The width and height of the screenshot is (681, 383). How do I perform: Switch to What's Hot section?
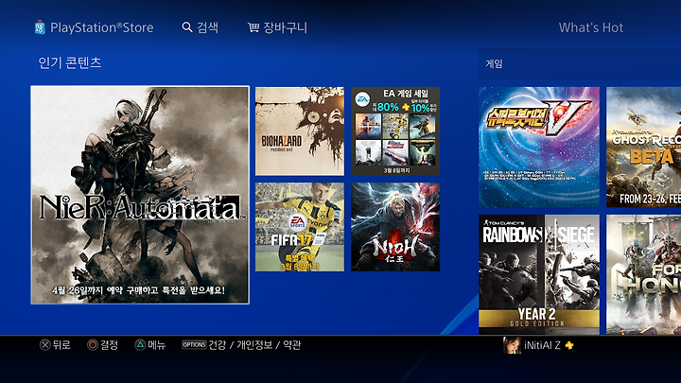click(x=591, y=27)
